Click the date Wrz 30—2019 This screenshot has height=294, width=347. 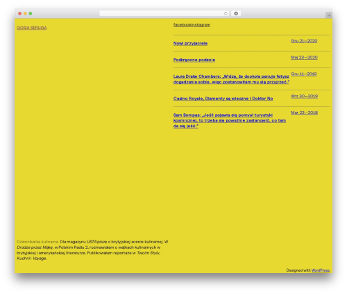[x=304, y=96]
